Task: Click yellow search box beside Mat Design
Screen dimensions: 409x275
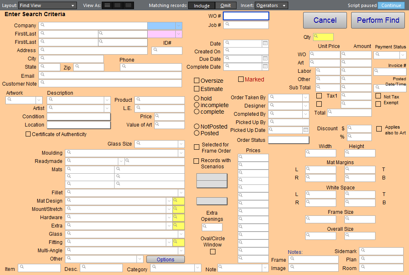Action: click(179, 201)
